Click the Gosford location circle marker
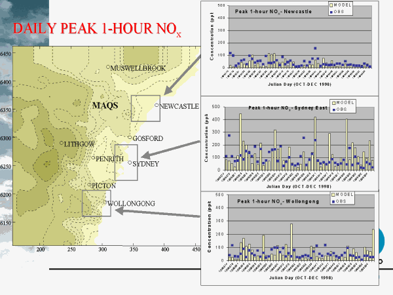Screen dimensions: 393x295 tap(130, 137)
